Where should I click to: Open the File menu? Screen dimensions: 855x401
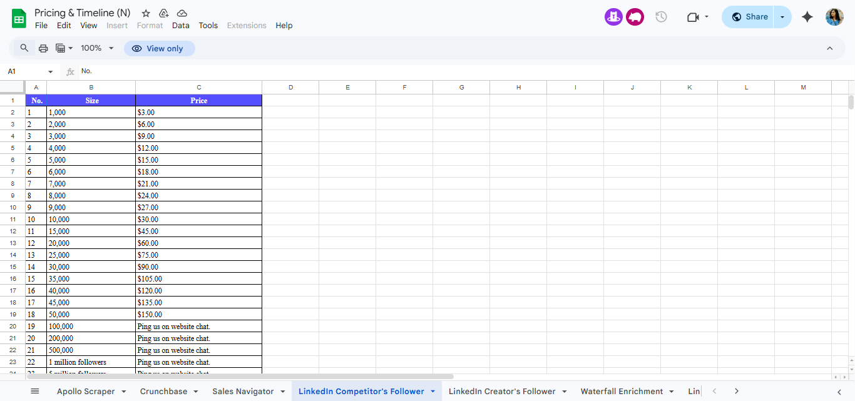point(41,26)
